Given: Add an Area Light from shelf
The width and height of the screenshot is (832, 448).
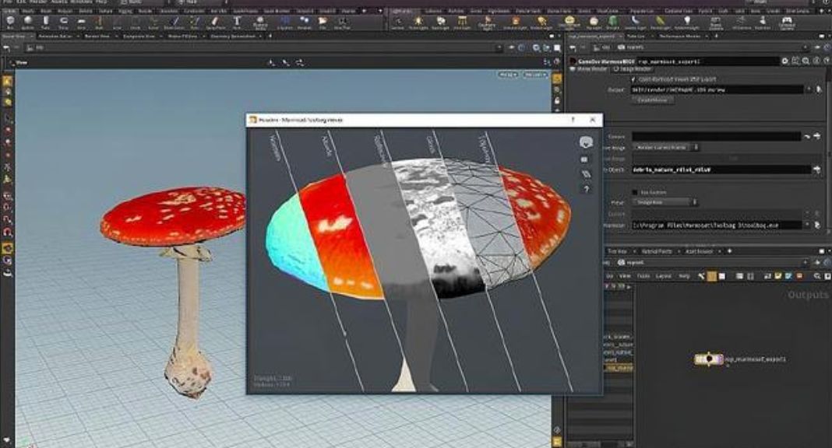Looking at the screenshot, I should click(x=462, y=22).
